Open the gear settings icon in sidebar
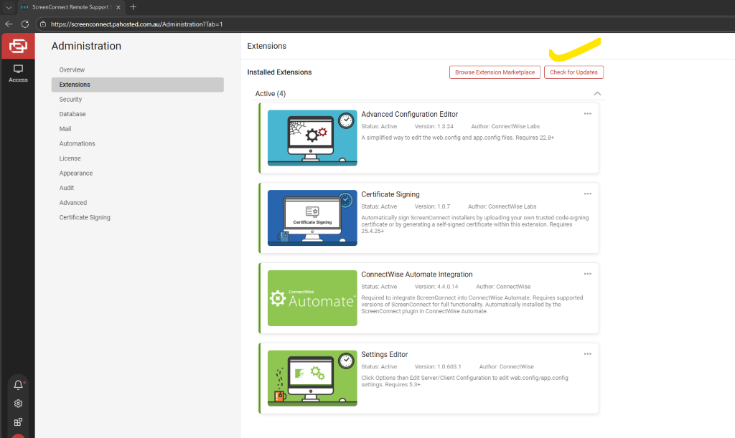735x438 pixels. click(x=18, y=404)
